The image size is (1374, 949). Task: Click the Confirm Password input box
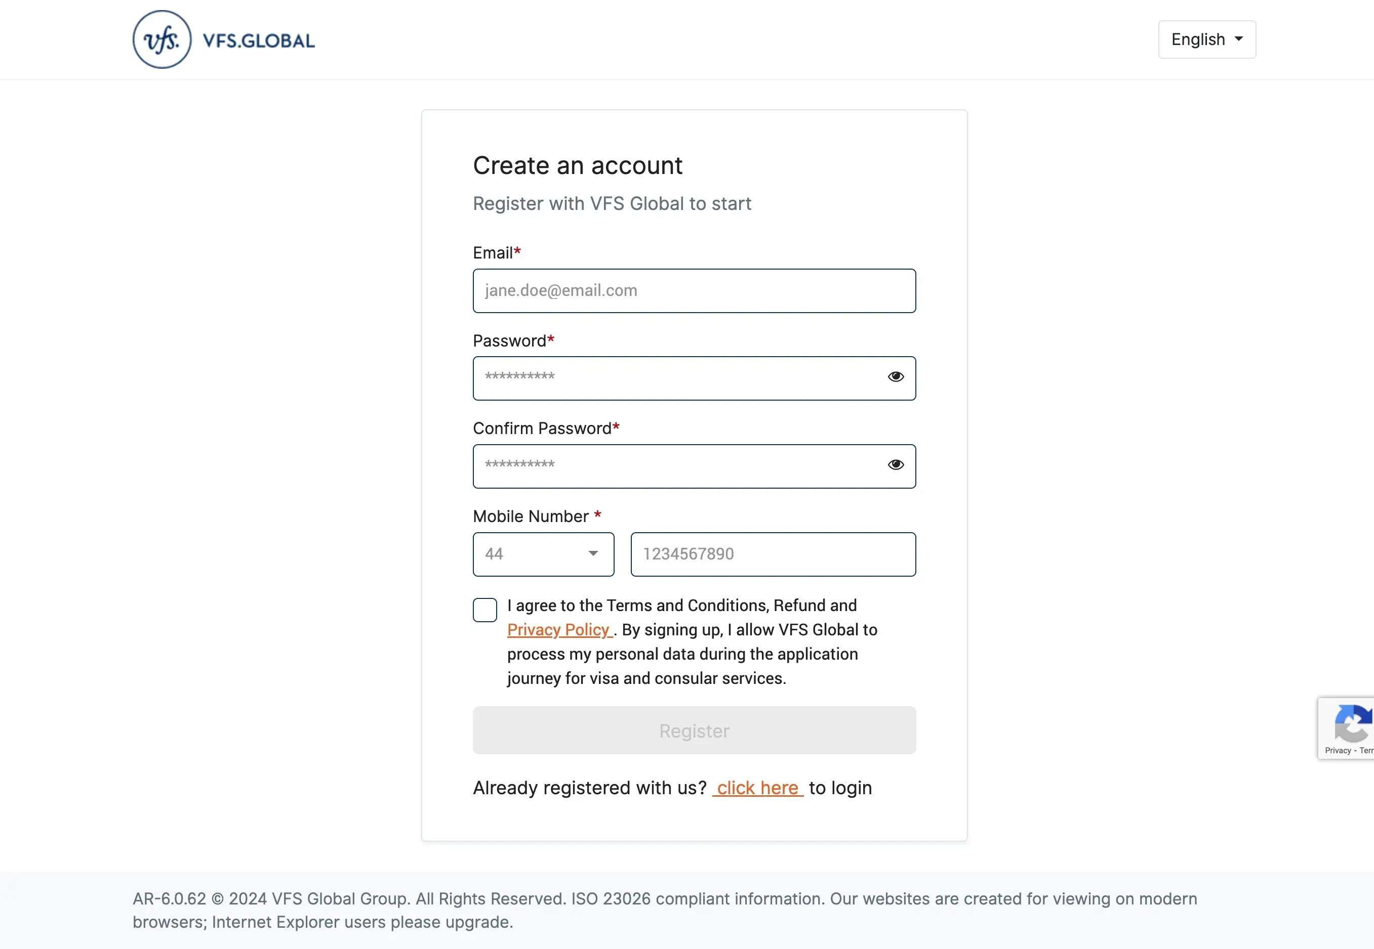pos(655,465)
